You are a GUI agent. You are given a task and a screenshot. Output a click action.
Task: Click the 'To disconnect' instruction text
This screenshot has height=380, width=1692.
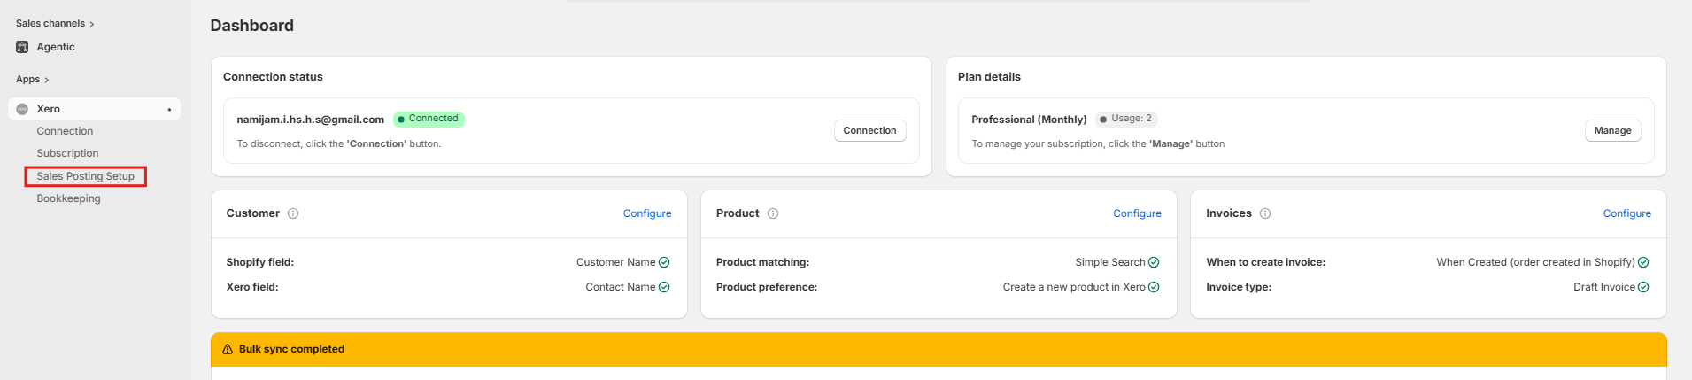click(338, 143)
